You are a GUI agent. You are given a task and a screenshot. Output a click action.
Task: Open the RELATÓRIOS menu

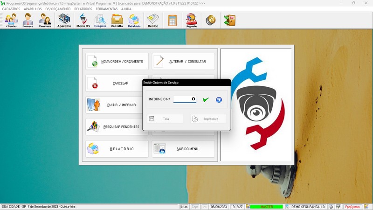tap(83, 9)
